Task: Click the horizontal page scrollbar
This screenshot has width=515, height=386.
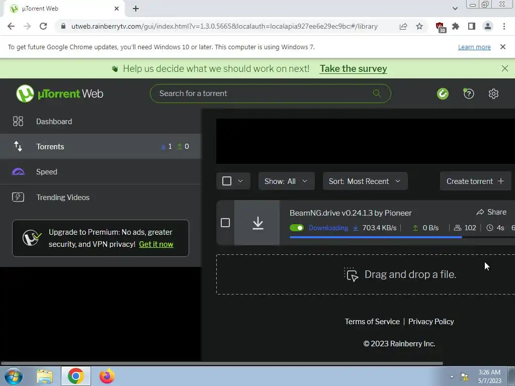Action: point(222,363)
